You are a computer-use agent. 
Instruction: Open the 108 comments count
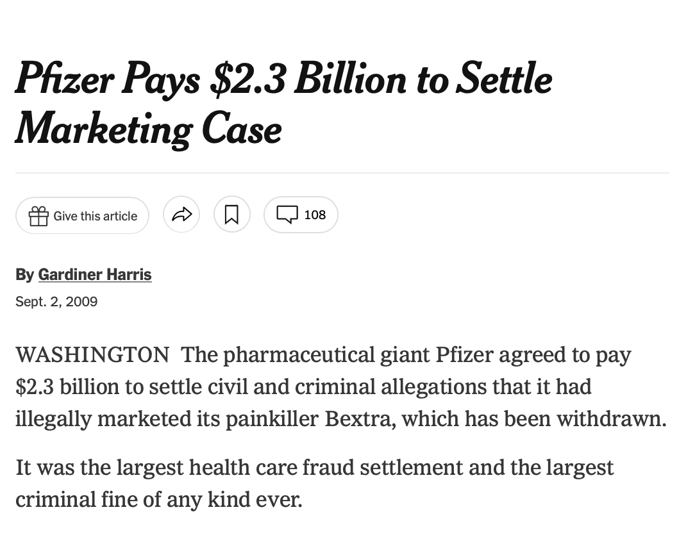(x=315, y=215)
